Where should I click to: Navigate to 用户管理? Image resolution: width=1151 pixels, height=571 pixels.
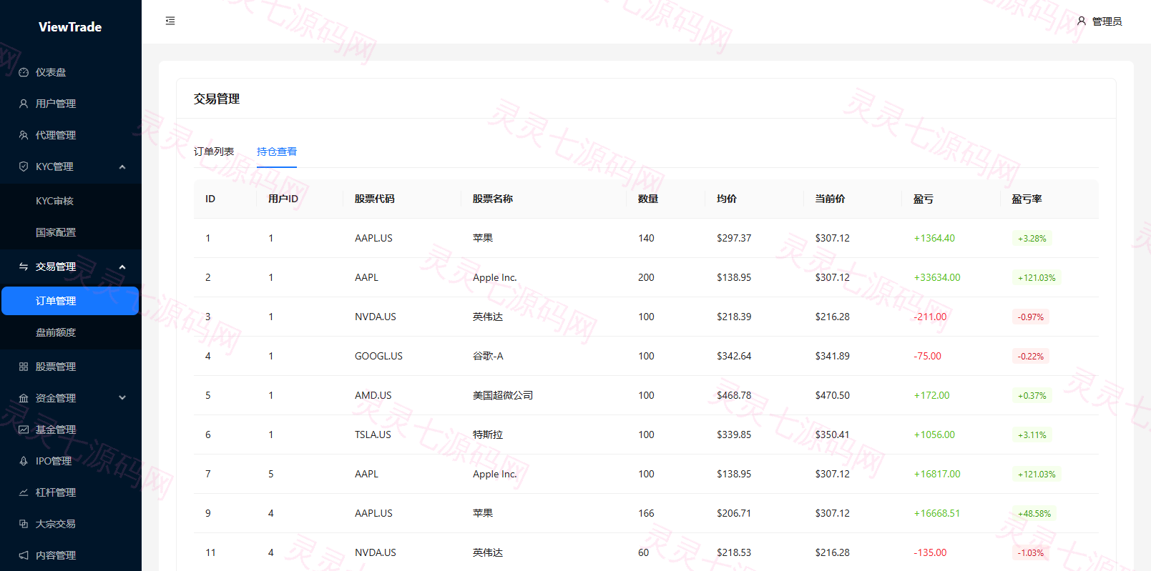70,104
